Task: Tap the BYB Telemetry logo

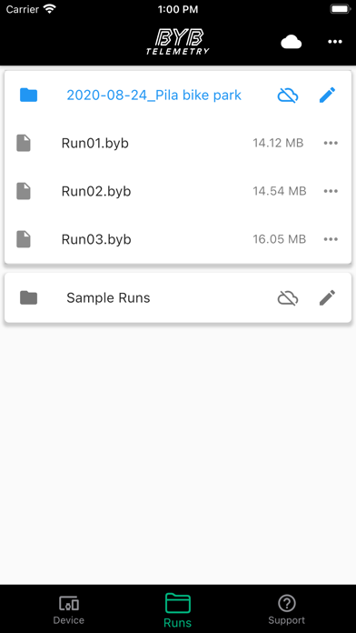Action: pyautogui.click(x=178, y=42)
